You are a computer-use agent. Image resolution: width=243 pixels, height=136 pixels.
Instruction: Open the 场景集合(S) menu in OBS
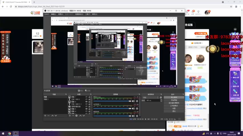pyautogui.click(x=79, y=14)
